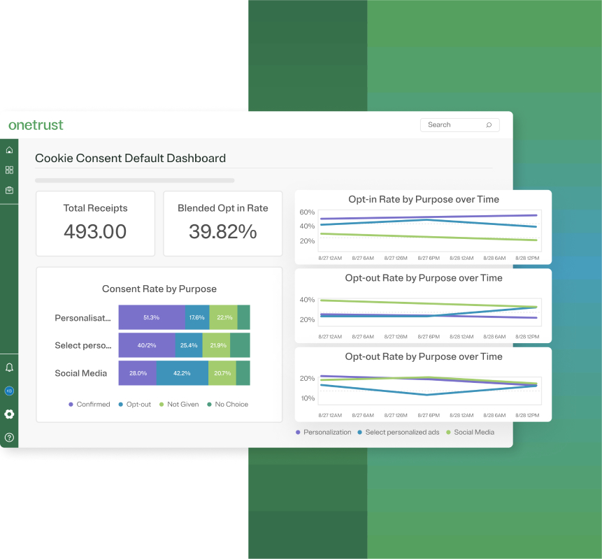Viewport: 602px width, 559px height.
Task: Open the blue user avatar icon
Action: tap(9, 391)
